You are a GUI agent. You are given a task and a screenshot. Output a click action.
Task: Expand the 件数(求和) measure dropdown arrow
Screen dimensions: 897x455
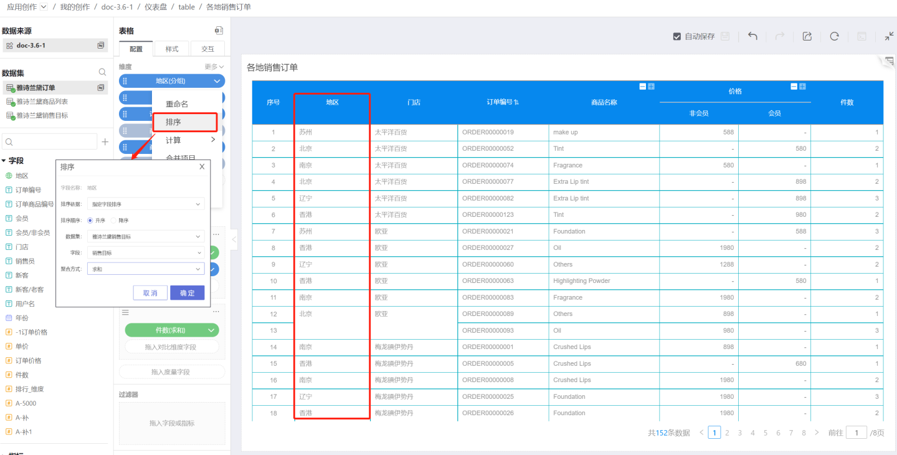[x=212, y=330]
